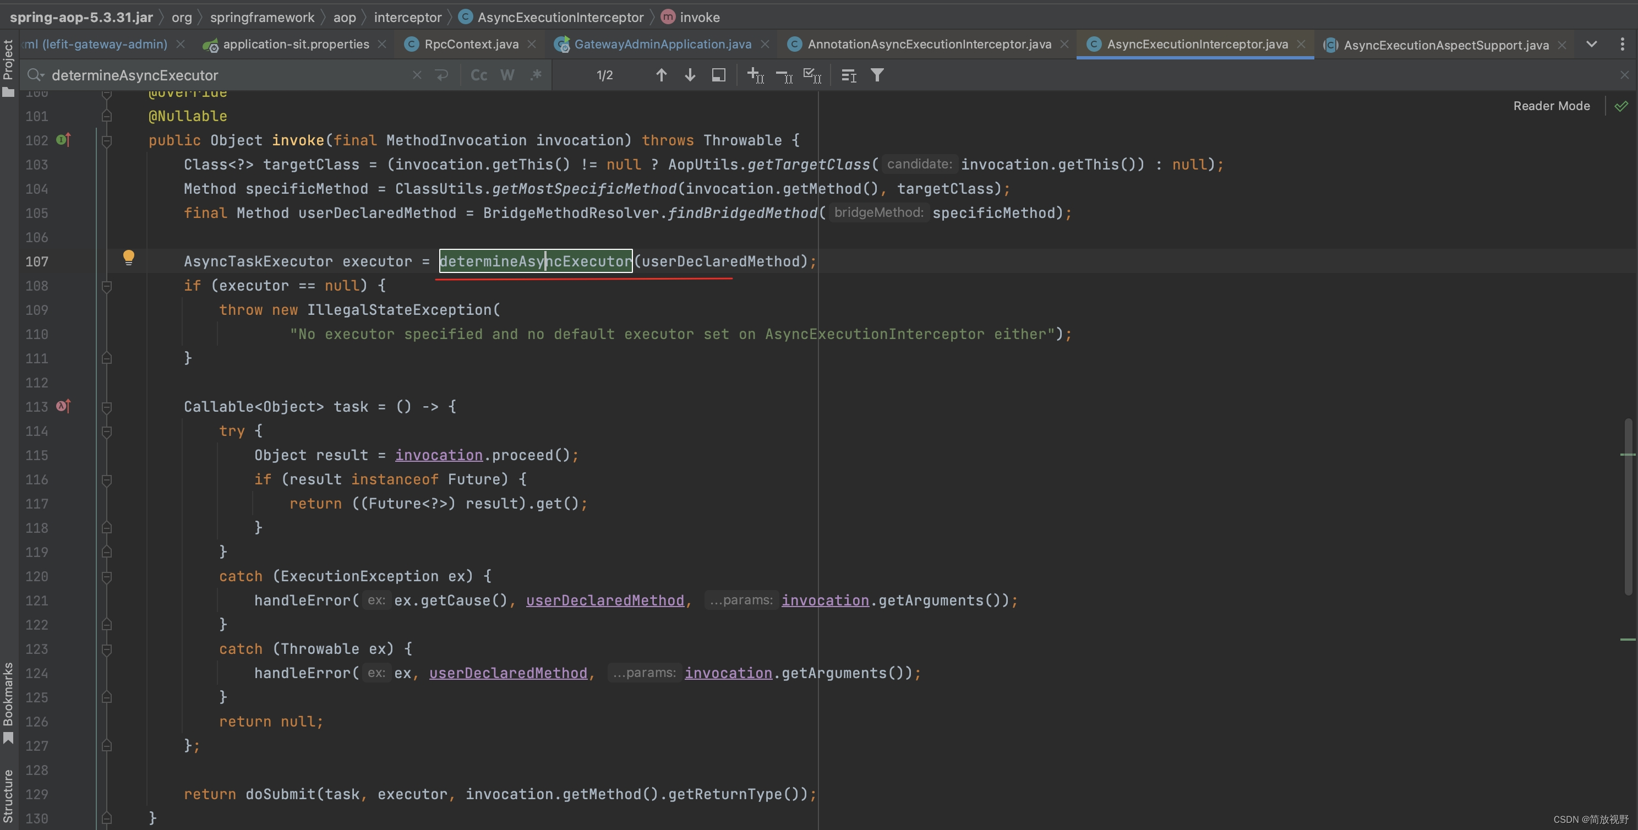
Task: Expand the overflow tabs dropdown arrow
Action: tap(1591, 42)
